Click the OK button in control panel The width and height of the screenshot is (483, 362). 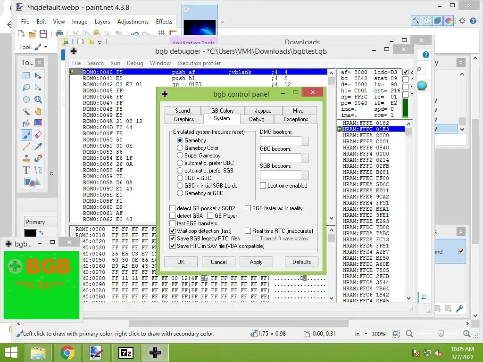pos(181,262)
